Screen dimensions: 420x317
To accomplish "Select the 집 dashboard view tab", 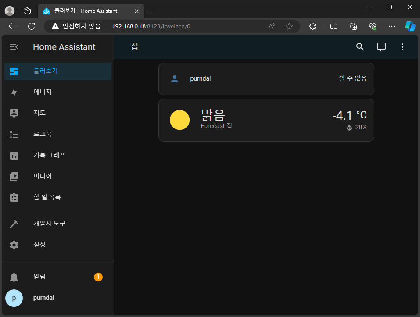I will click(134, 47).
